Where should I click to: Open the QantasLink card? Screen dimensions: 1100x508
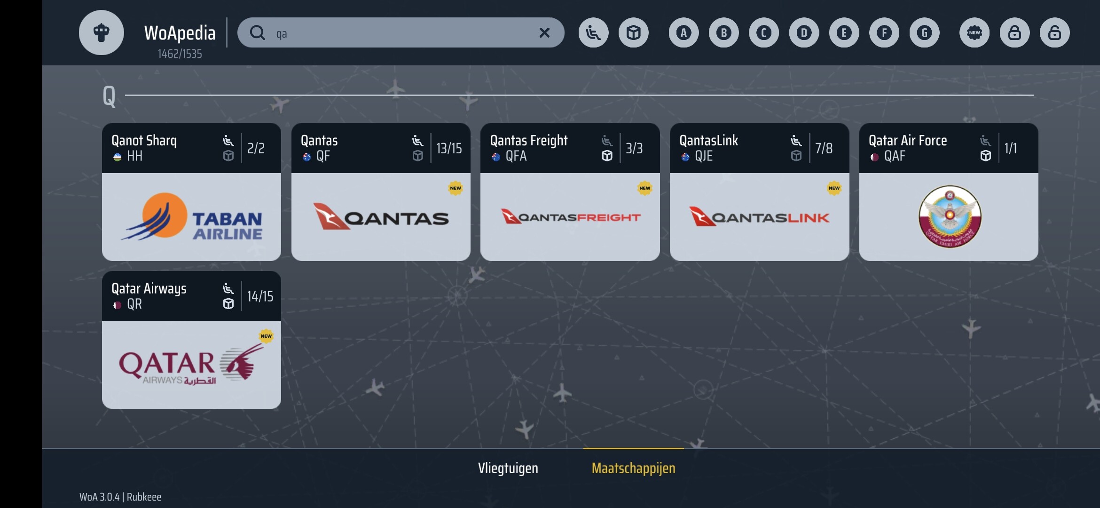[760, 192]
